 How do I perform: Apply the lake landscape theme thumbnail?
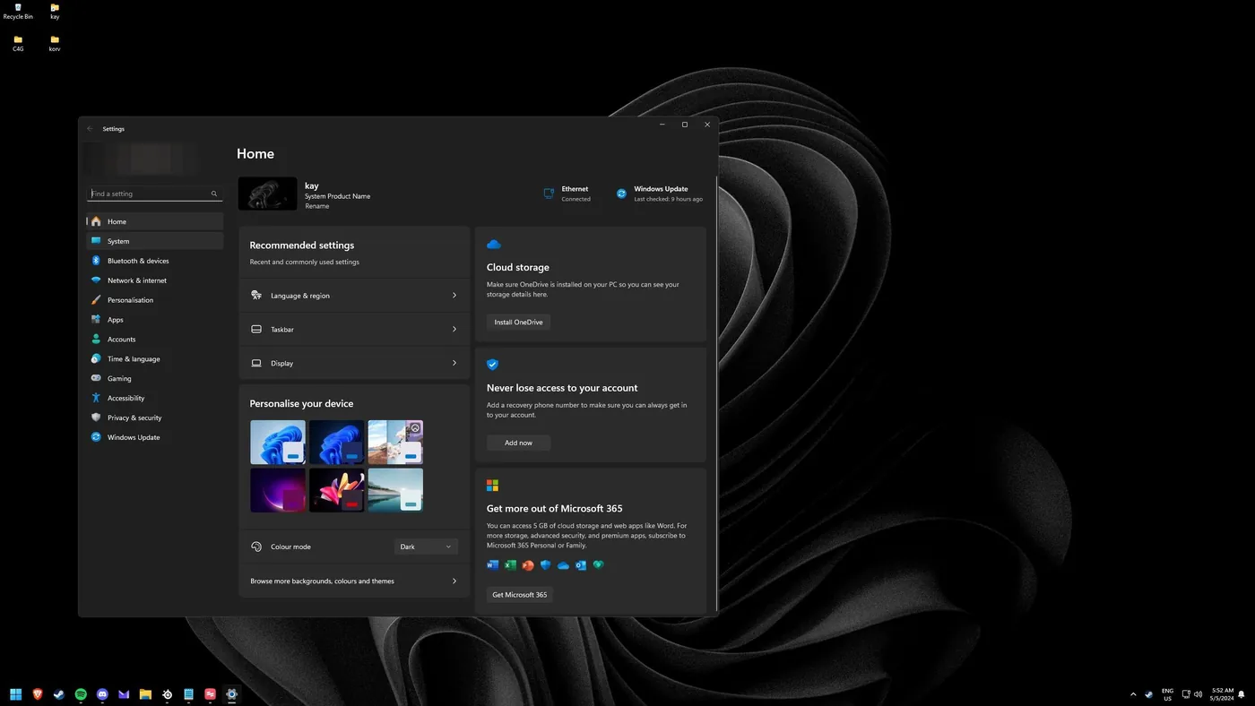(x=395, y=490)
